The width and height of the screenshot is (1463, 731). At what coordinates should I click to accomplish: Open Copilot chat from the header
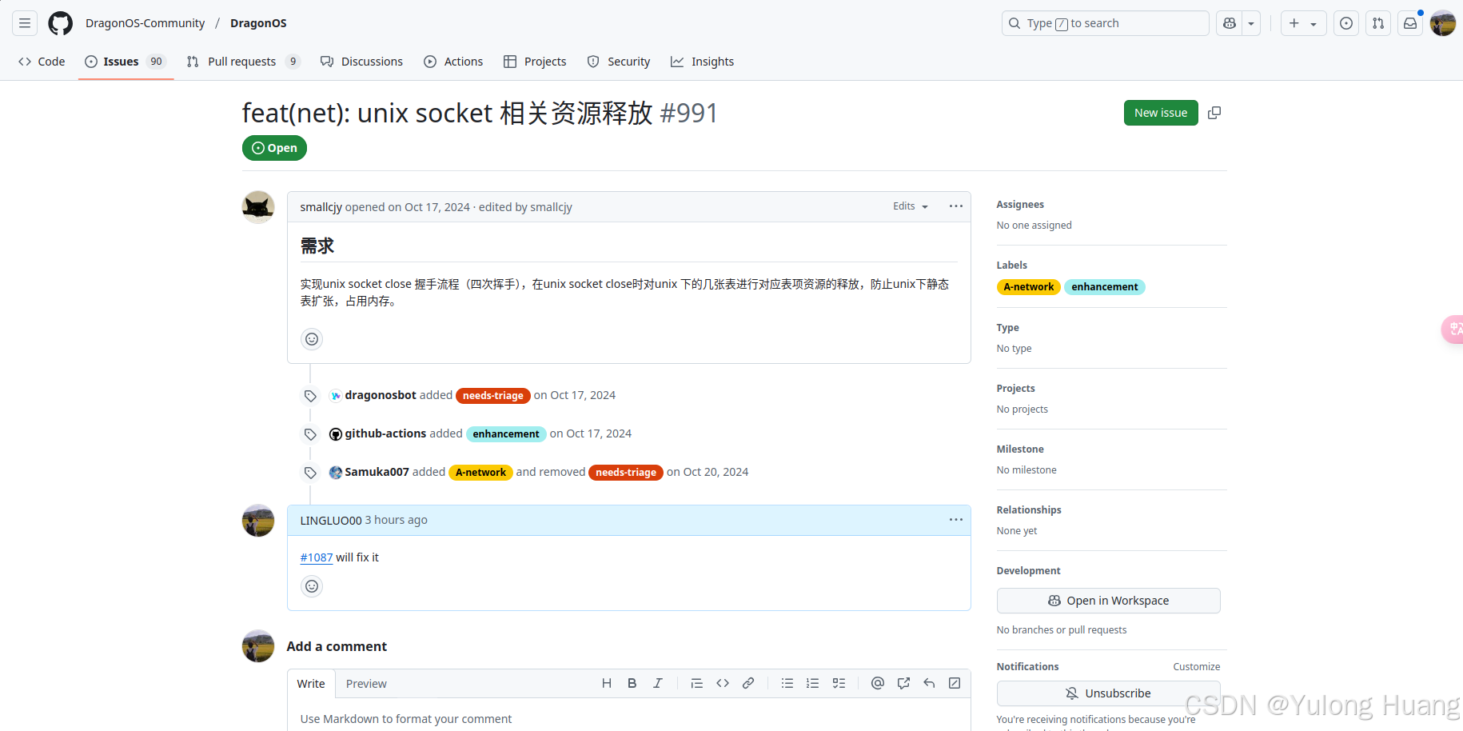tap(1229, 23)
